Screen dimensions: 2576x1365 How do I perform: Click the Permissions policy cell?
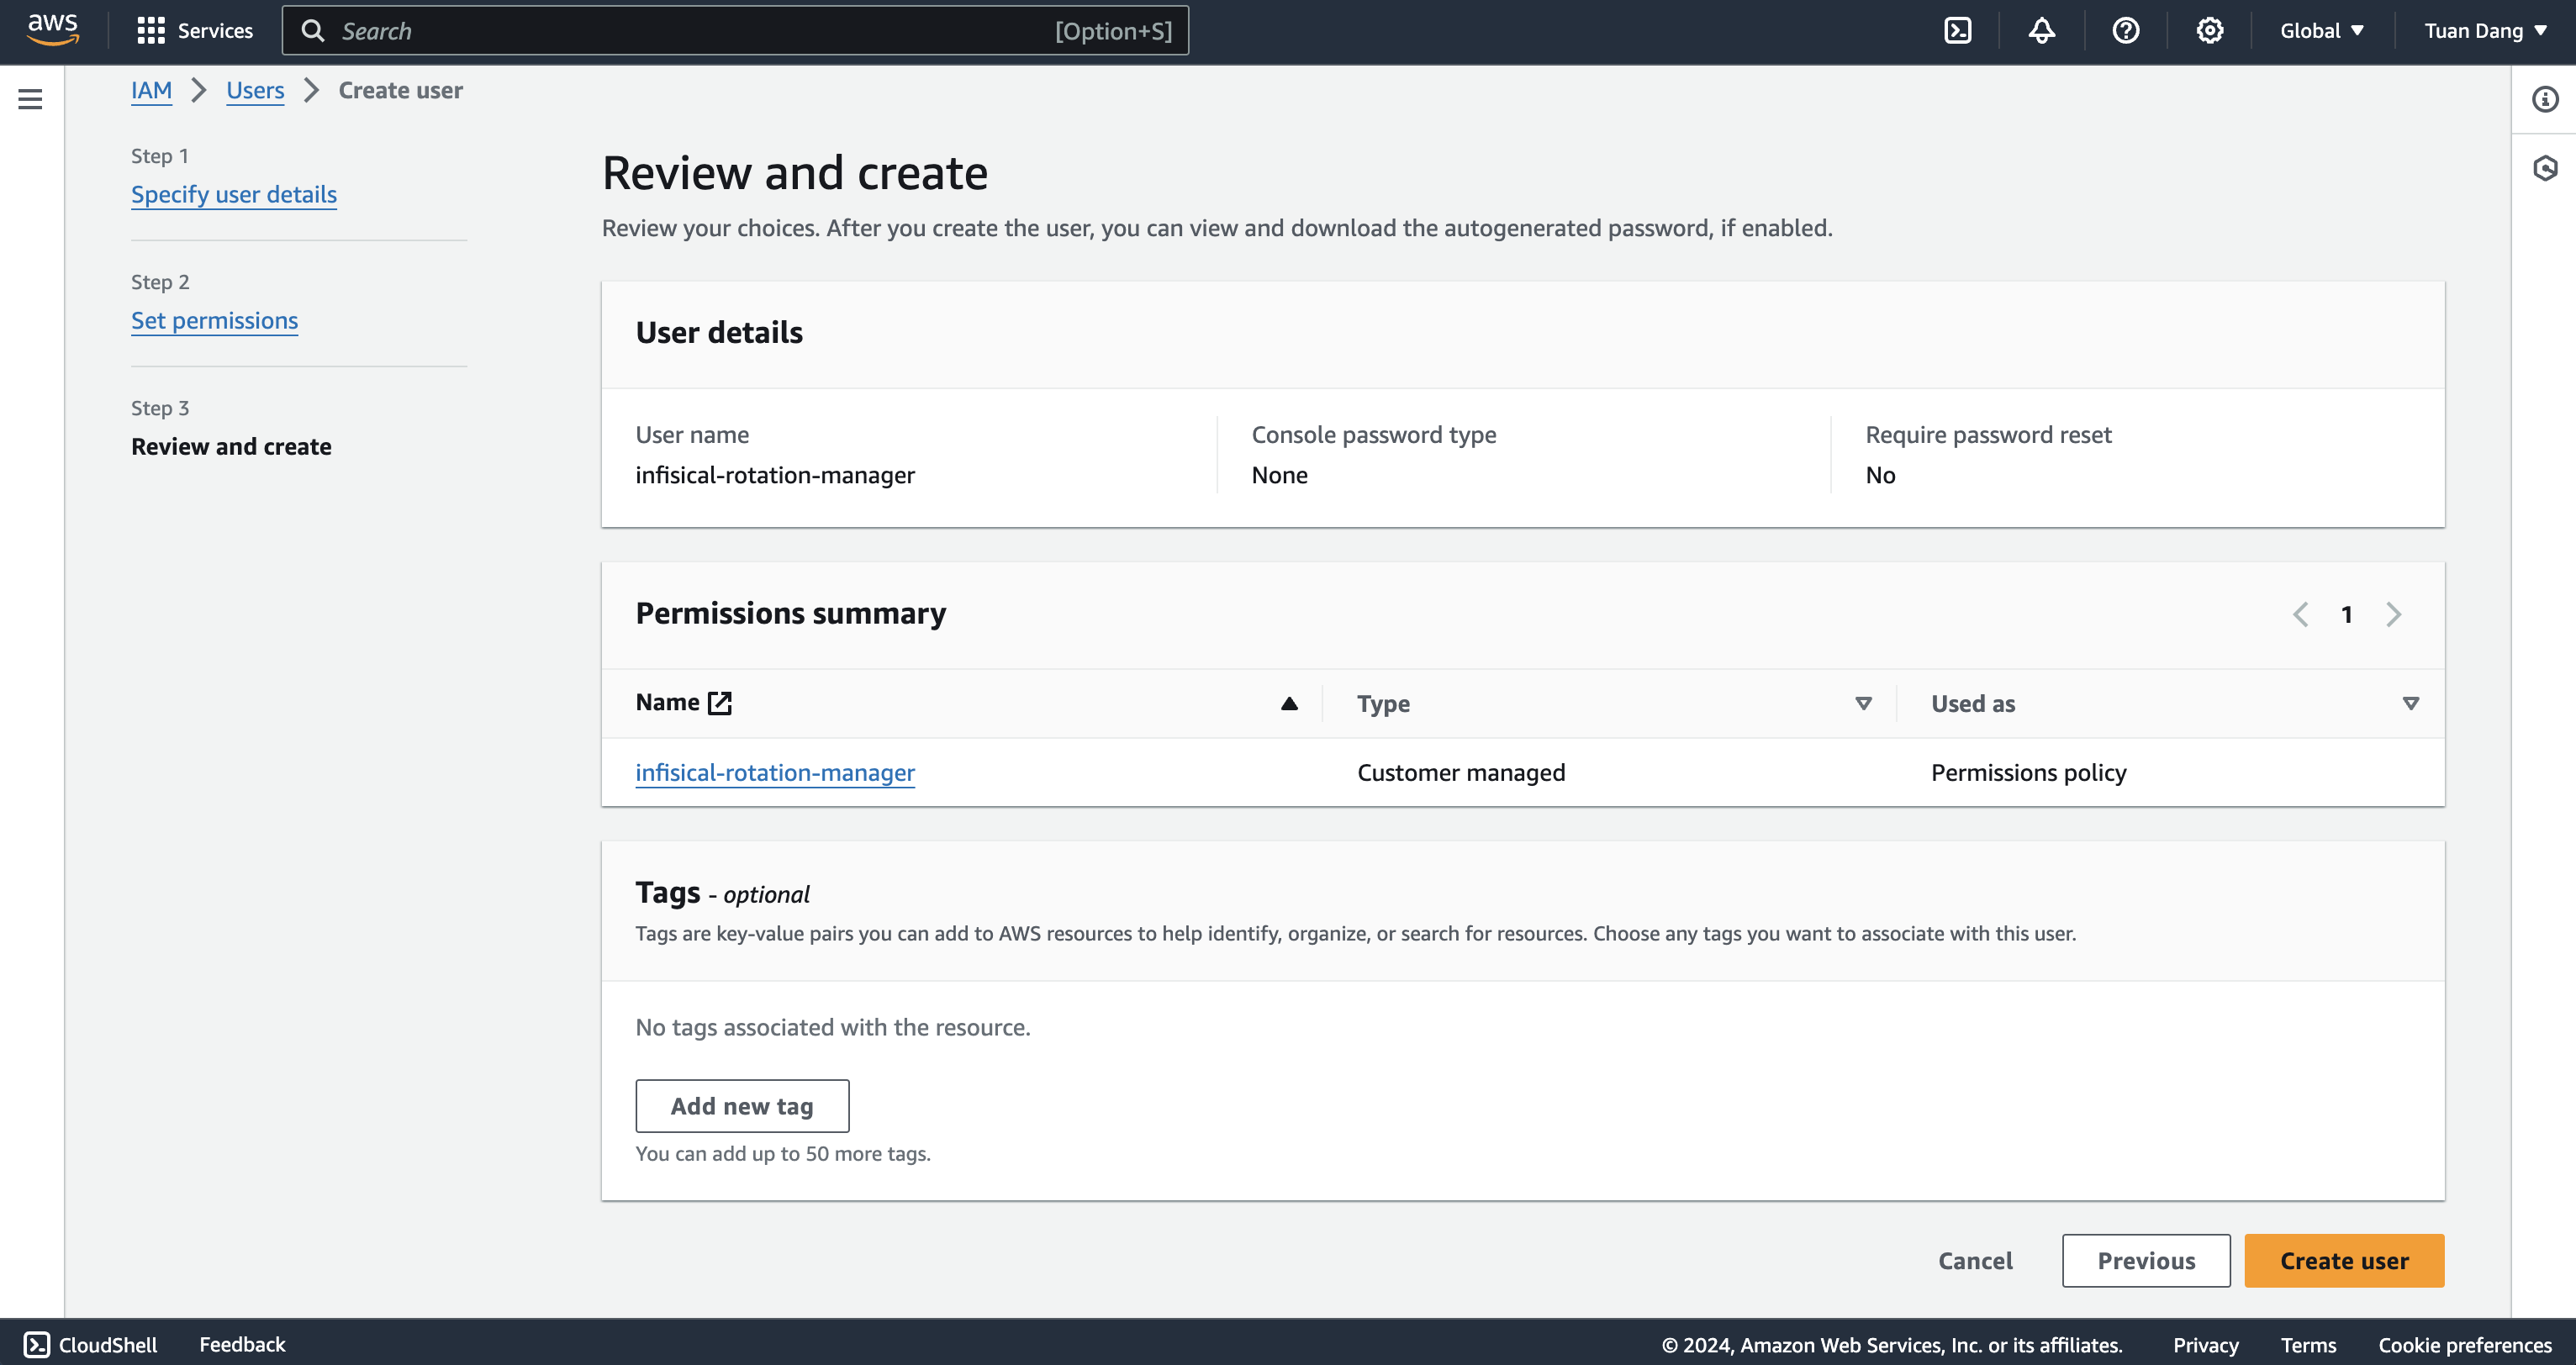point(2028,773)
